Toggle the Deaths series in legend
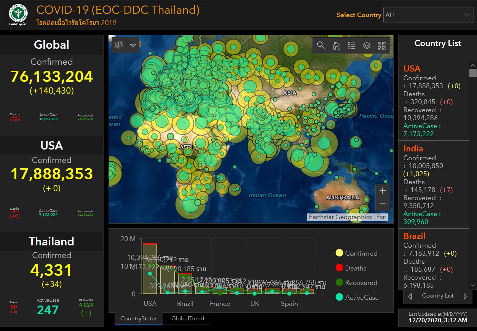Viewport: 477px width, 331px height. pyautogui.click(x=351, y=268)
